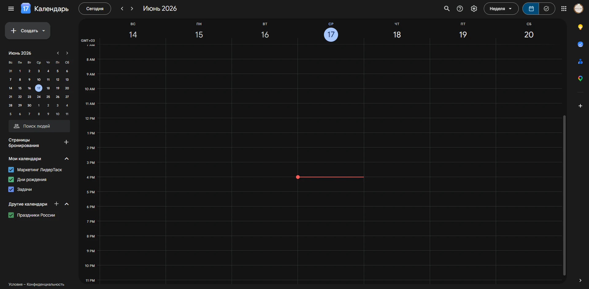Select 13 in the mini calendar

point(67,79)
